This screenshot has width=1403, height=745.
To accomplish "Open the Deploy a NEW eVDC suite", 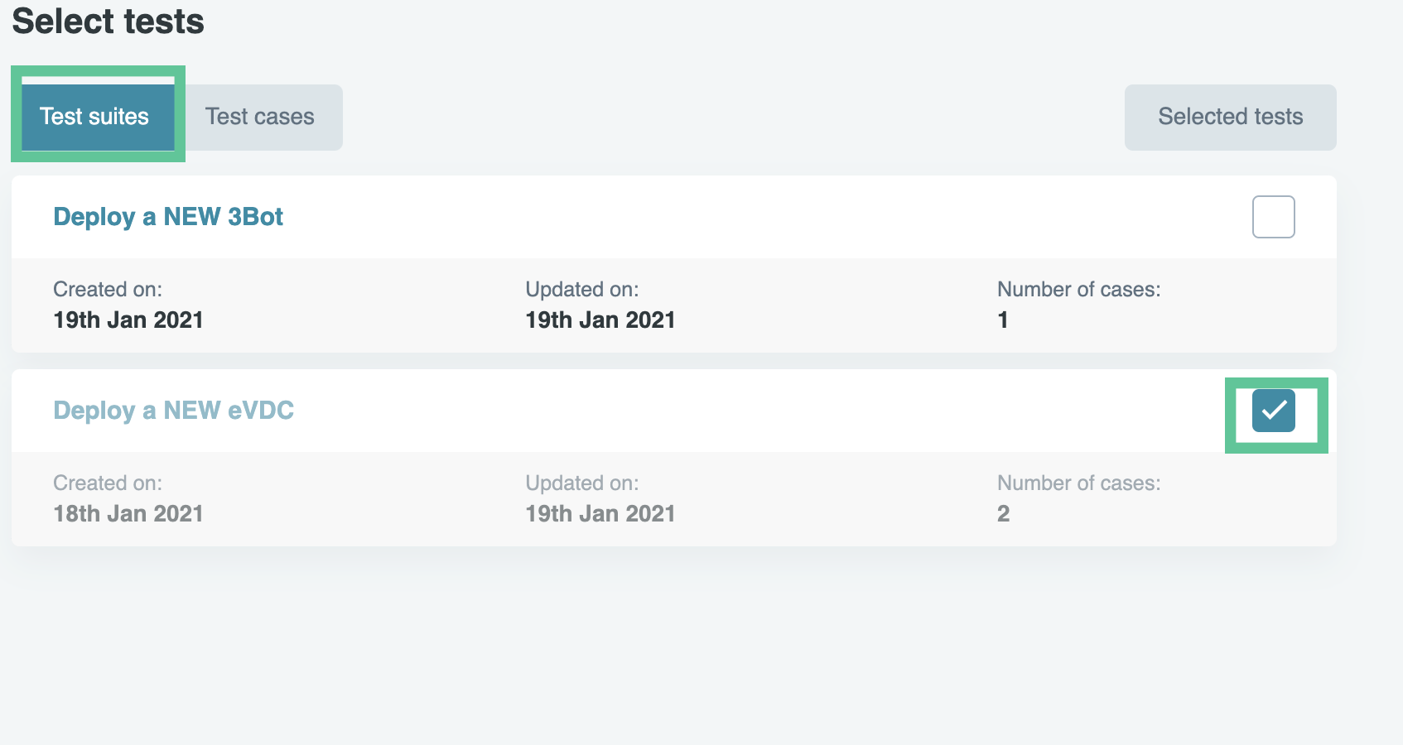I will point(174,411).
